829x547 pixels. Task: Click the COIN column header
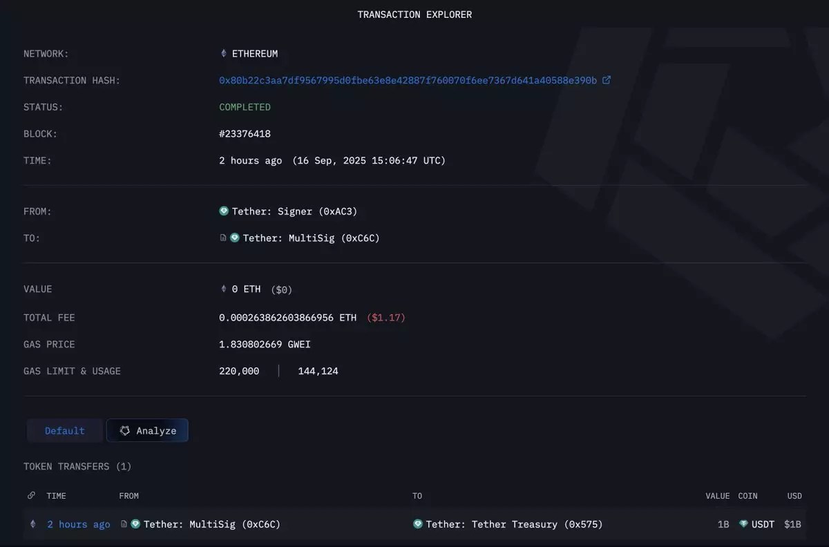[747, 496]
